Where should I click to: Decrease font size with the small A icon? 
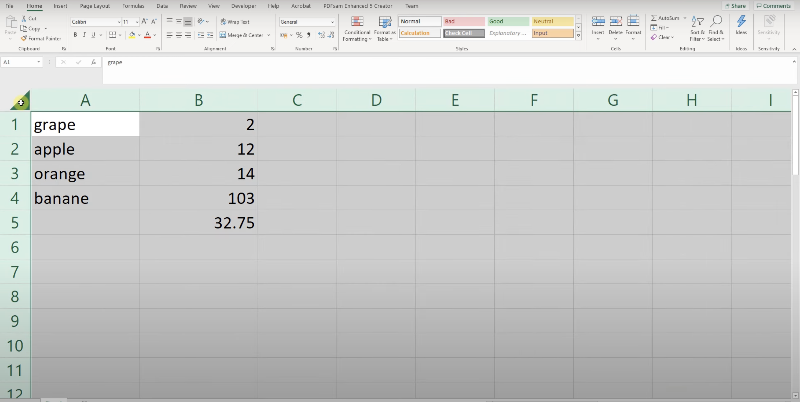coord(154,22)
